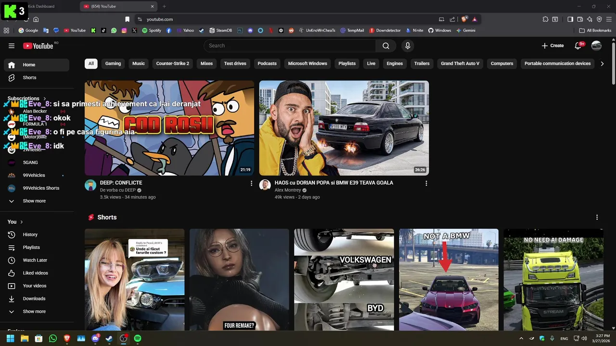Open Home in the sidebar
The height and width of the screenshot is (346, 616).
[37, 65]
